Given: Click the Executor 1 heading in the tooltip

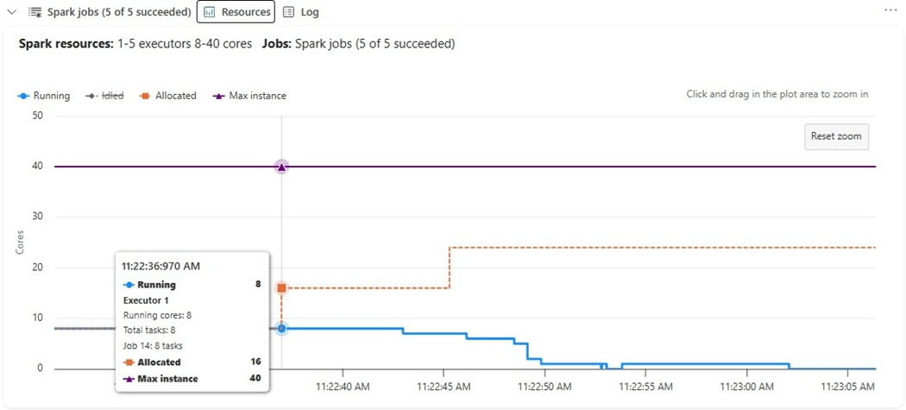Looking at the screenshot, I should click(145, 300).
